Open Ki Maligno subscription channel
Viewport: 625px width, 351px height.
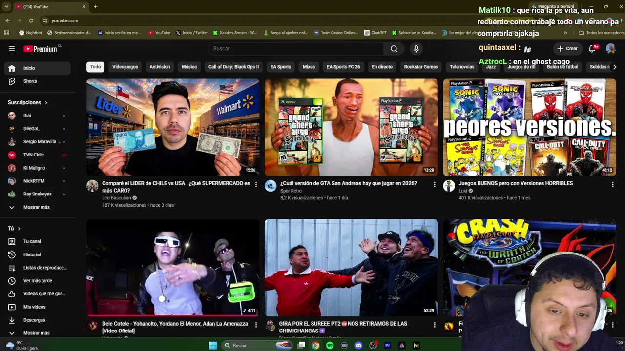point(38,168)
